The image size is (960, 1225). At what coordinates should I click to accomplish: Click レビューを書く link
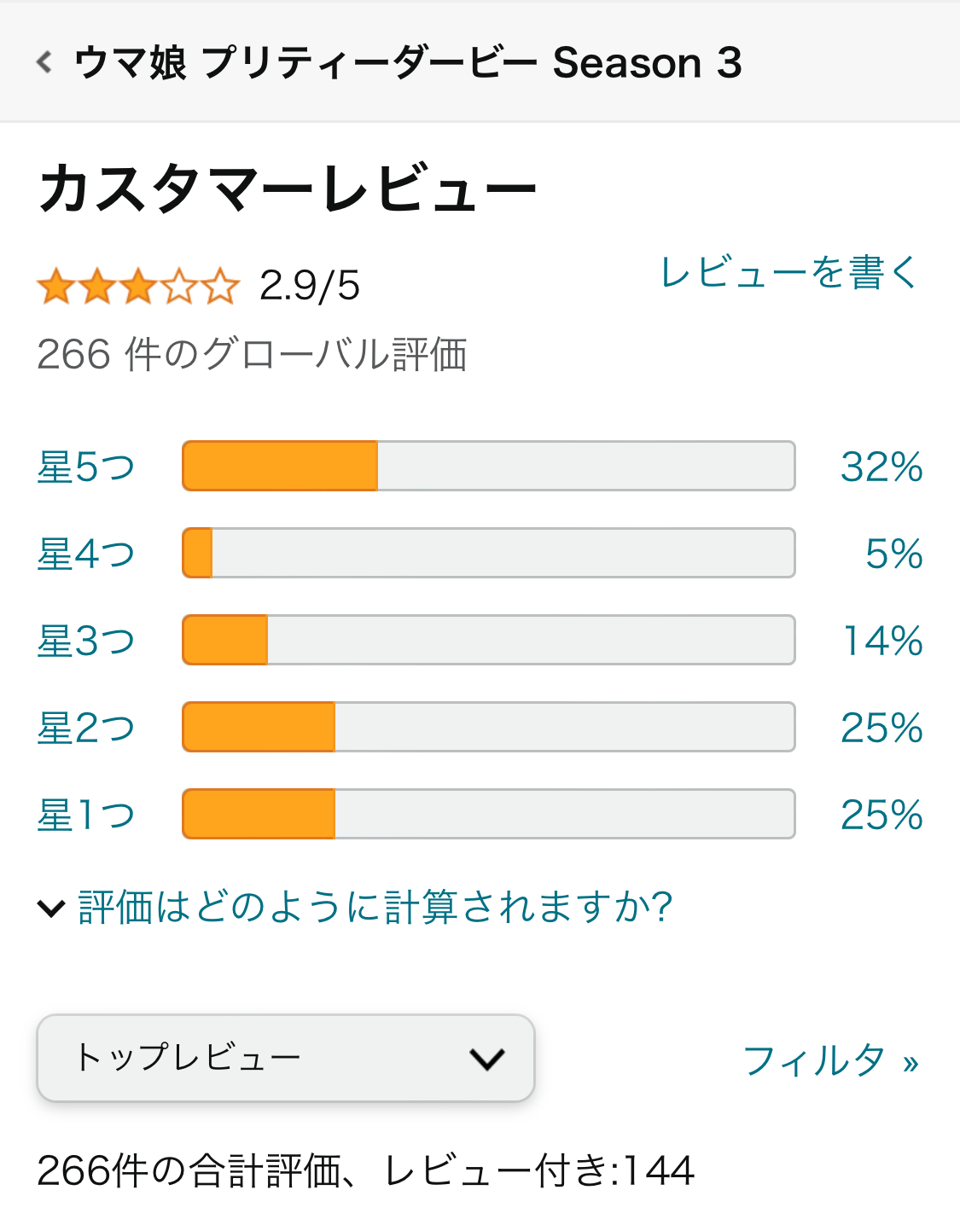[788, 273]
